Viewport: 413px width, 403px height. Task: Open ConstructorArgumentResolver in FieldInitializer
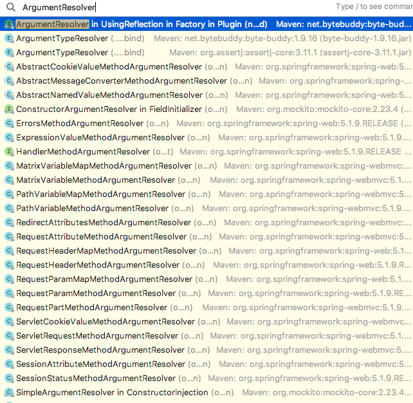click(206, 109)
